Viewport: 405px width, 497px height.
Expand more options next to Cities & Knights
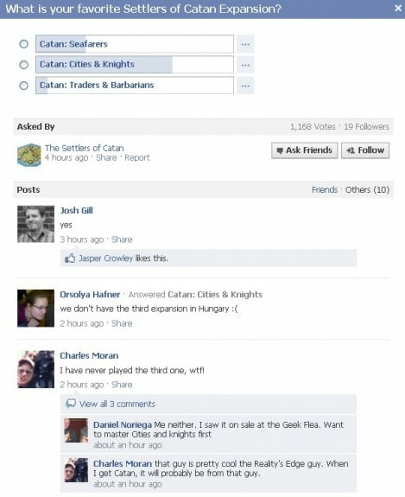(x=245, y=65)
